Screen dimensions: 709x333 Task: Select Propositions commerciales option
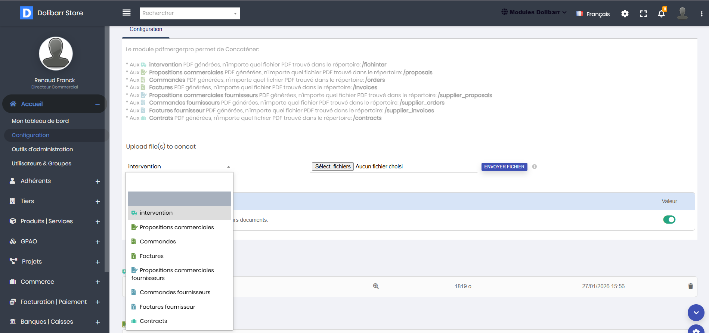click(x=180, y=227)
